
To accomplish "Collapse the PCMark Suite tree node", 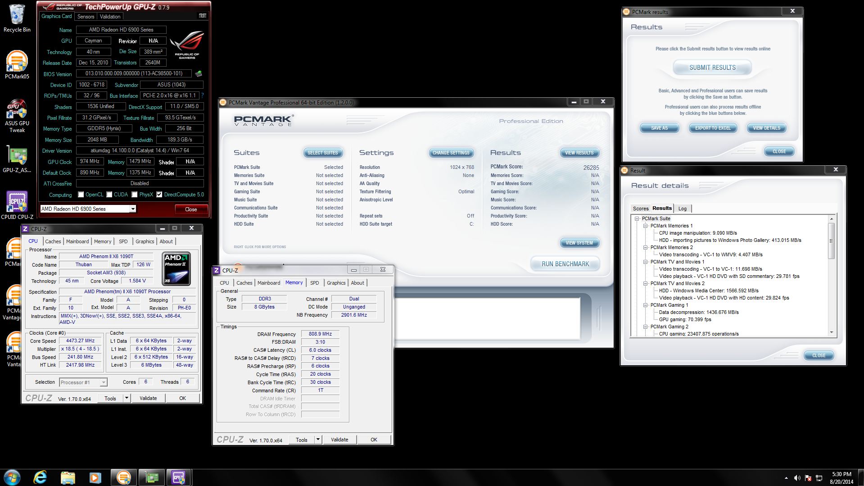I will point(637,218).
